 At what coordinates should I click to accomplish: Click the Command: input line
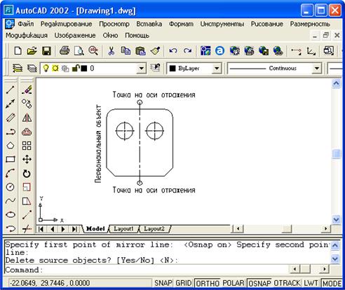pos(146,270)
